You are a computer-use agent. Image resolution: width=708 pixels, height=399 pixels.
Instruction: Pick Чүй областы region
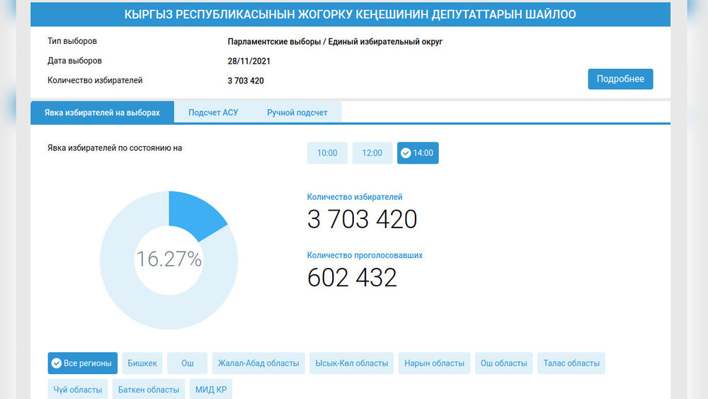coord(77,390)
